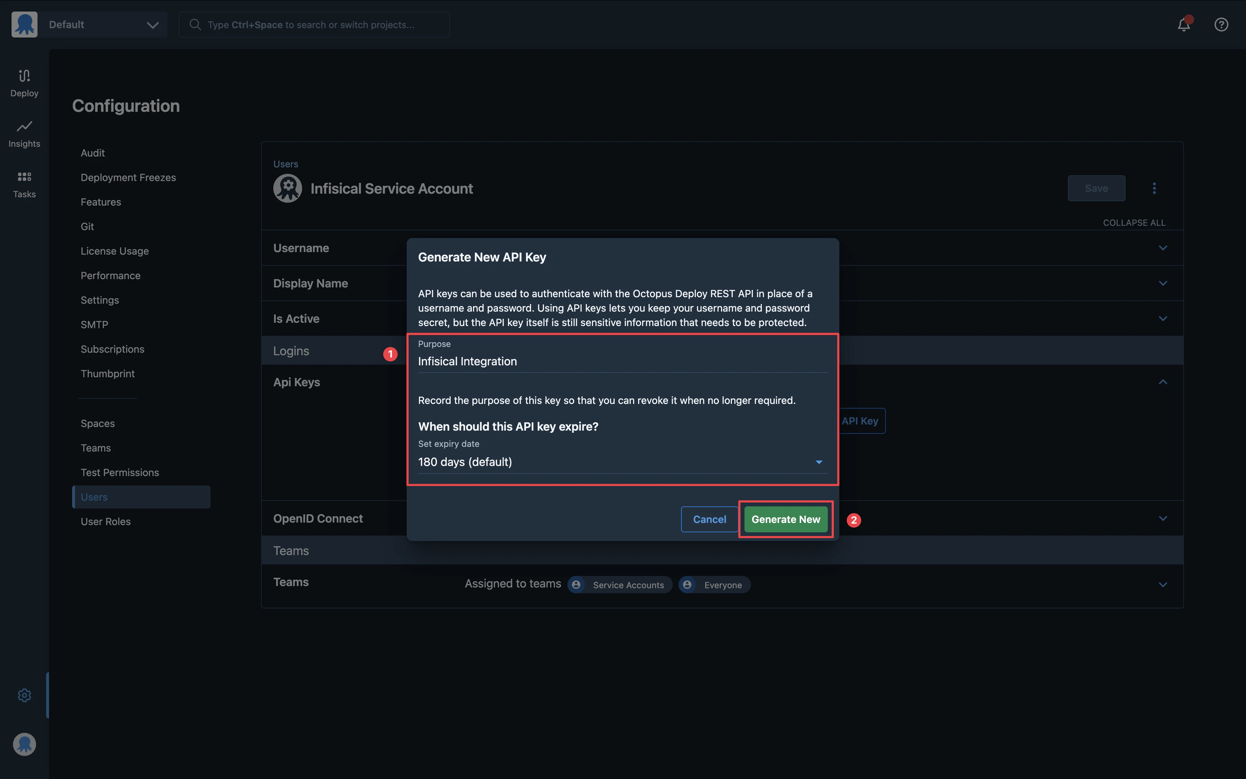Screen dimensions: 1246x779
Task: Open SMTP menu item
Action: [x=94, y=325]
